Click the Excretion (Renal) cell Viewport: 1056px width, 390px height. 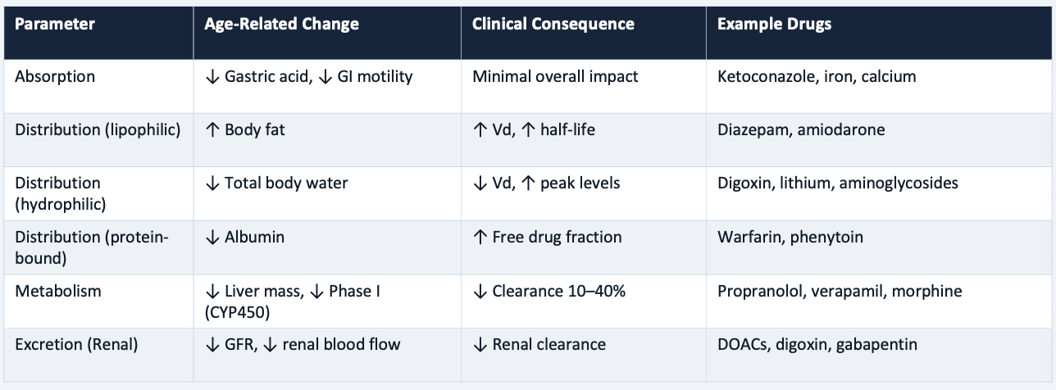[76, 345]
